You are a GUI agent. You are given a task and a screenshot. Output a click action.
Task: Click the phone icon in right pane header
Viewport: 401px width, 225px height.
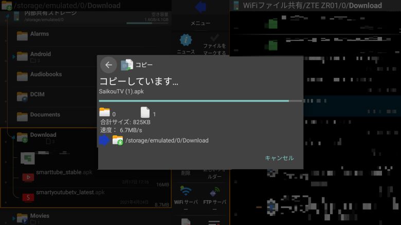(236, 5)
